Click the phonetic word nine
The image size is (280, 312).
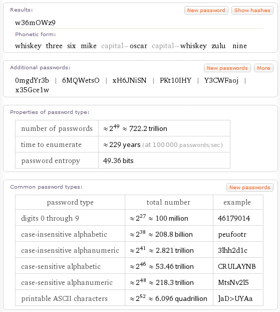tap(239, 46)
